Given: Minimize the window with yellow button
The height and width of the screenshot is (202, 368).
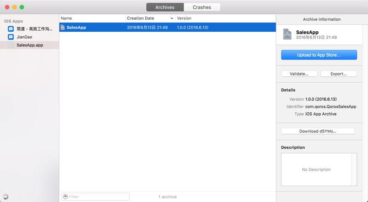Looking at the screenshot, I should pyautogui.click(x=15, y=7).
